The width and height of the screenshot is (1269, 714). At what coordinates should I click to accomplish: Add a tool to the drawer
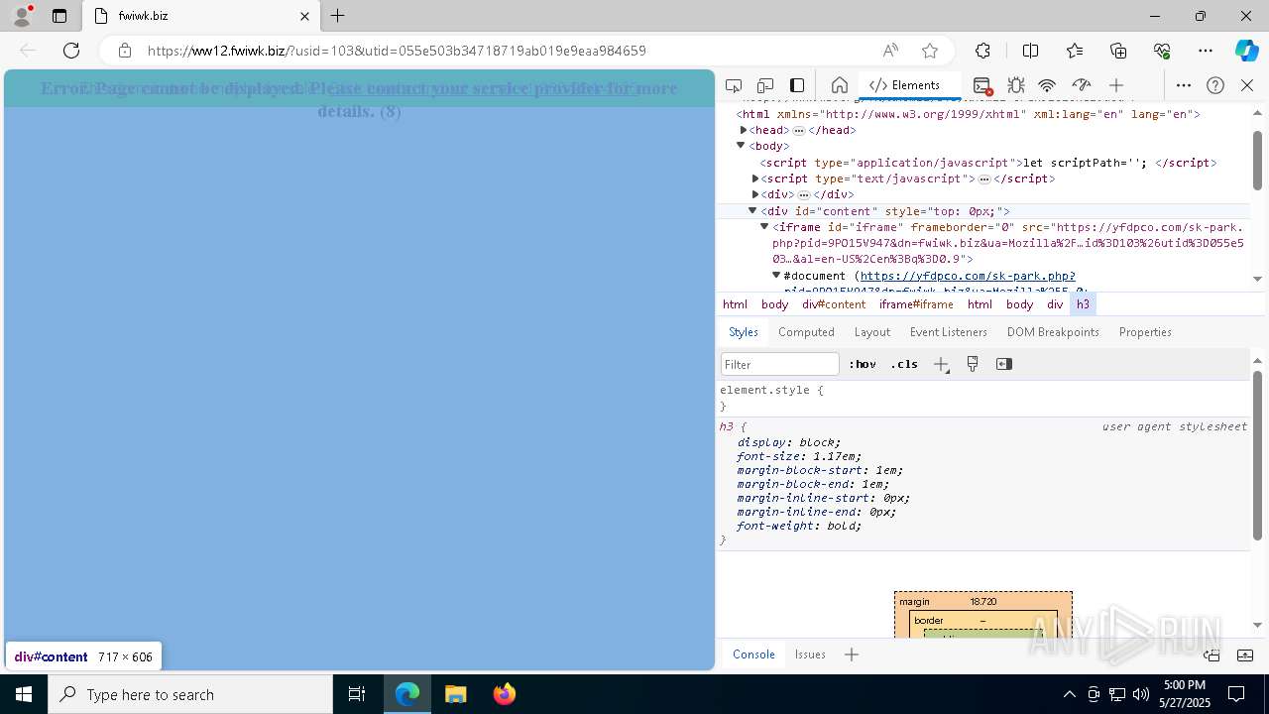[x=852, y=654]
